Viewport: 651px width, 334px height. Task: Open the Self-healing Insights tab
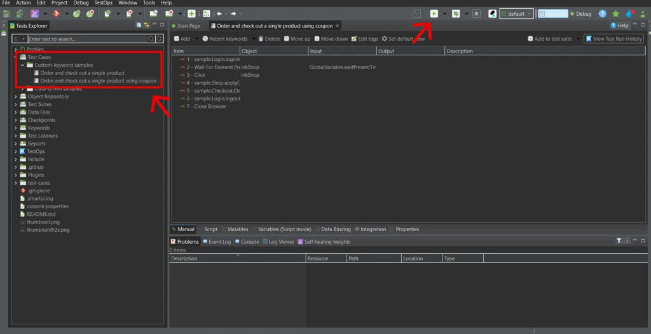click(x=324, y=241)
